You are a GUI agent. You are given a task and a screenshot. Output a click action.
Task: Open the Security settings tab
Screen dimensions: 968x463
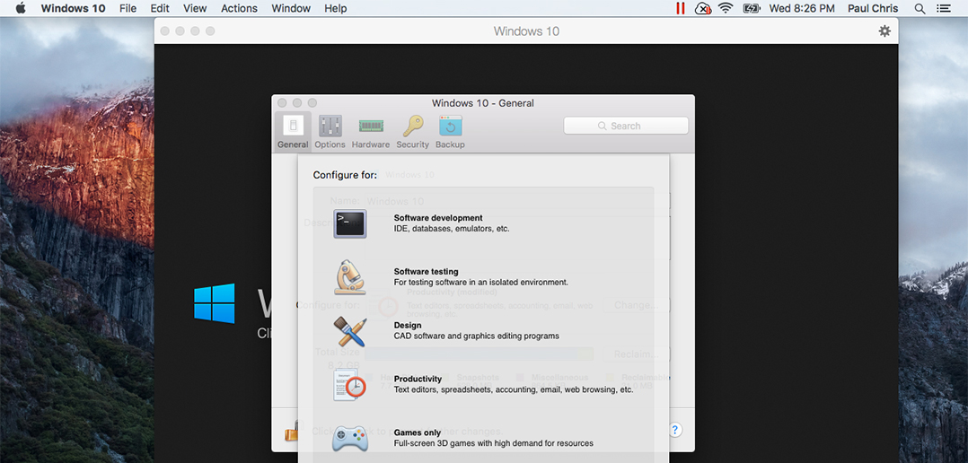[412, 131]
